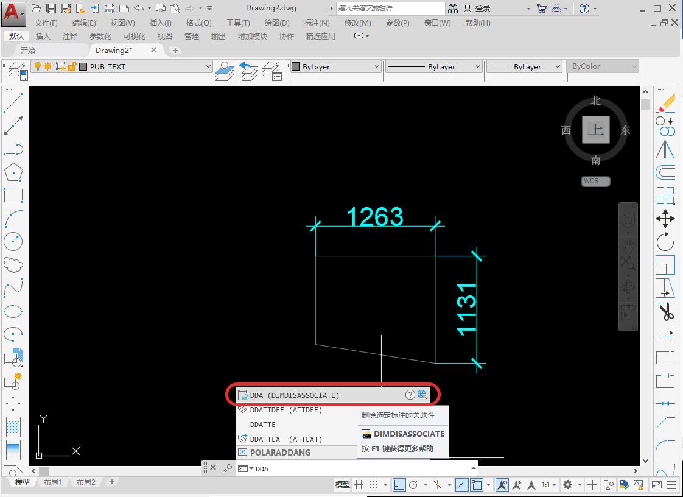
Task: Click the ByLayer color swatch dropdown
Action: pyautogui.click(x=335, y=67)
